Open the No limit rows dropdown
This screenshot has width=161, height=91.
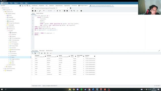click(x=51, y=11)
